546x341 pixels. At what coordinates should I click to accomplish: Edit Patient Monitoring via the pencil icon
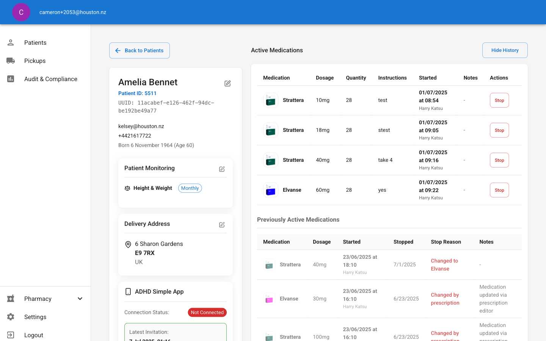[222, 169]
